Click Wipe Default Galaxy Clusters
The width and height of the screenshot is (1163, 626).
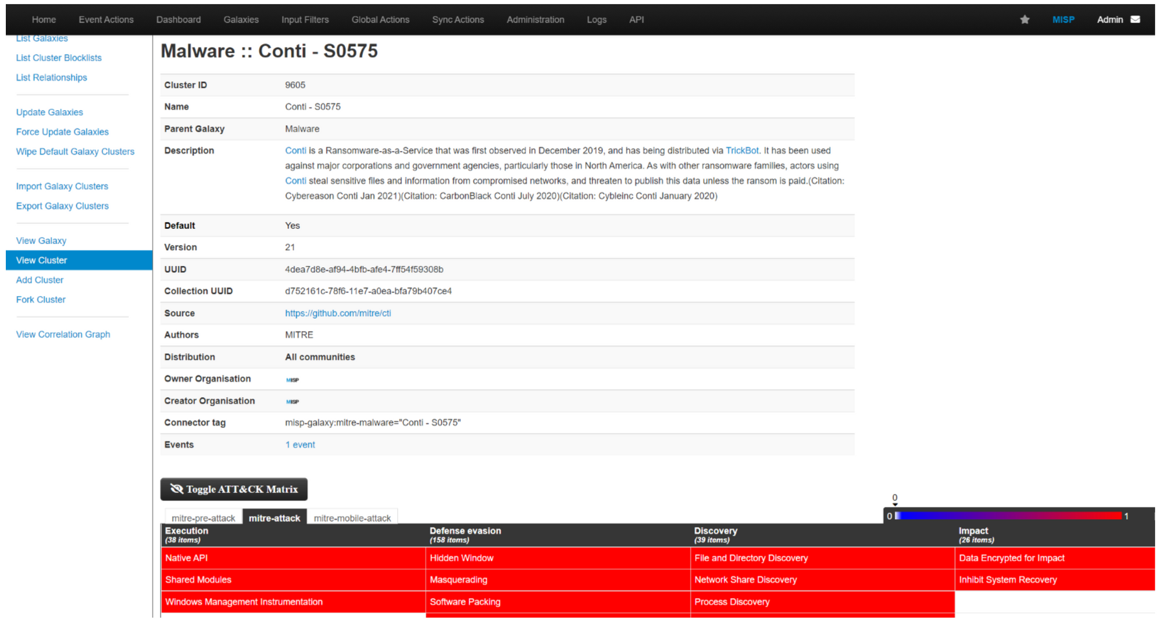pyautogui.click(x=75, y=152)
